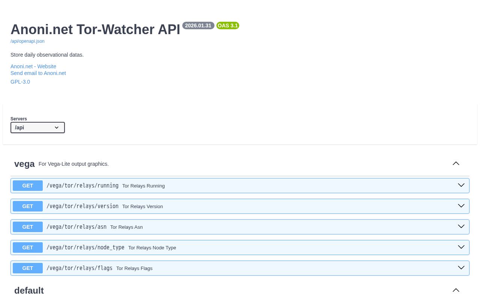Click the Tor Relays Node Type summary
The image size is (480, 300).
152,248
